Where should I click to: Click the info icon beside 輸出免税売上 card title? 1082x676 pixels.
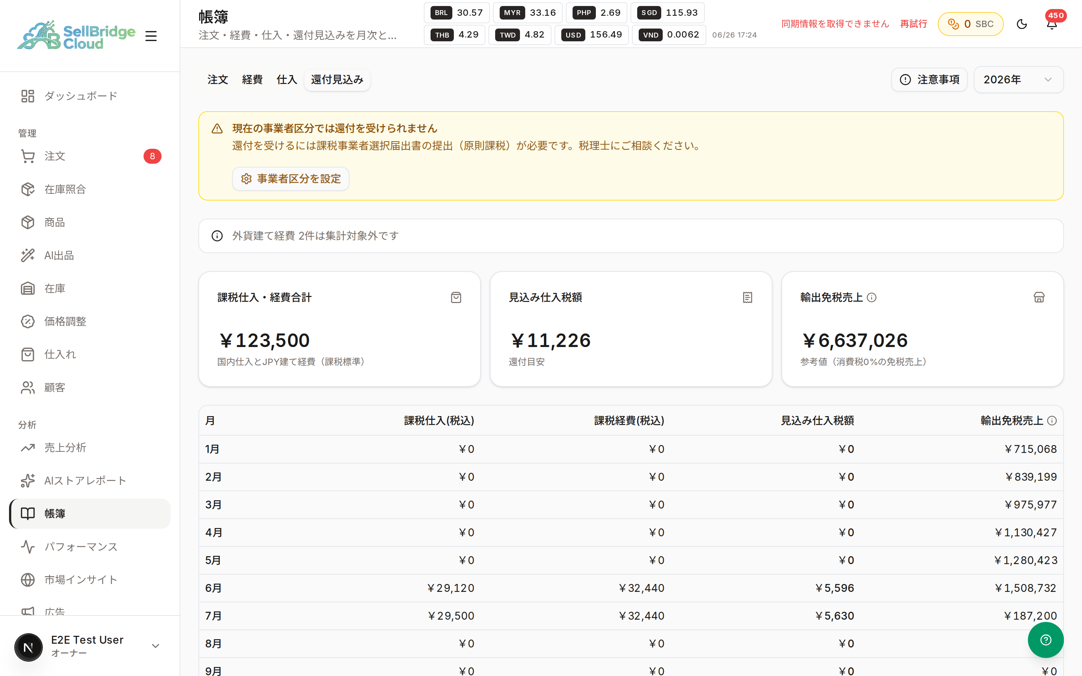pos(871,297)
